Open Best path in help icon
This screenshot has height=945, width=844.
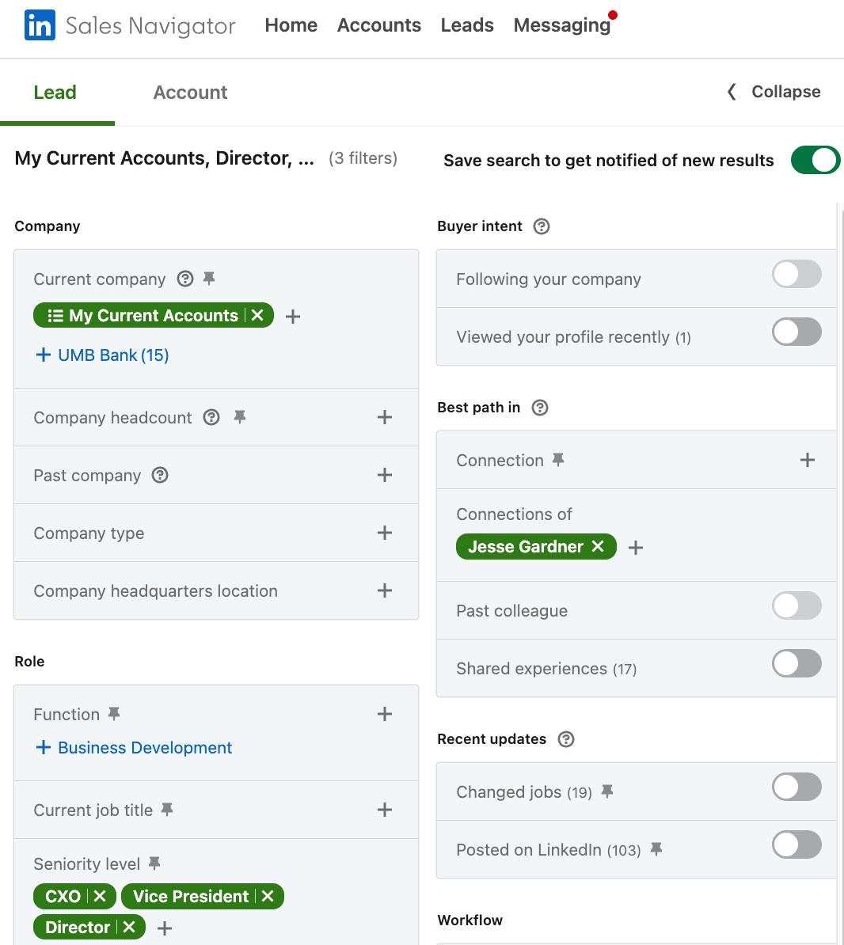[x=540, y=408]
